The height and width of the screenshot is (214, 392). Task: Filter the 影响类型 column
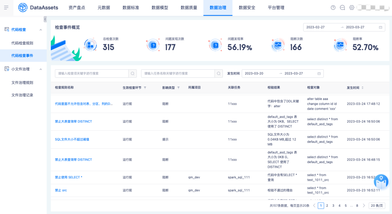click(x=178, y=88)
